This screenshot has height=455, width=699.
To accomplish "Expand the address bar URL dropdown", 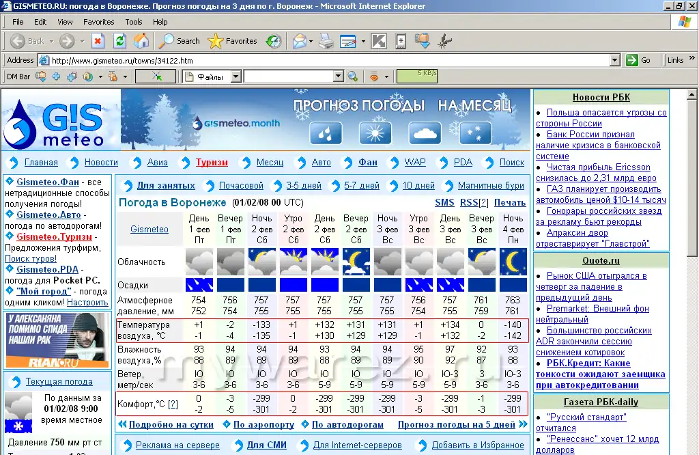I will [614, 60].
